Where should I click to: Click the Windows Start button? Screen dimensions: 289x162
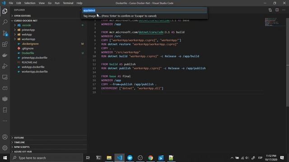pyautogui.click(x=5, y=158)
